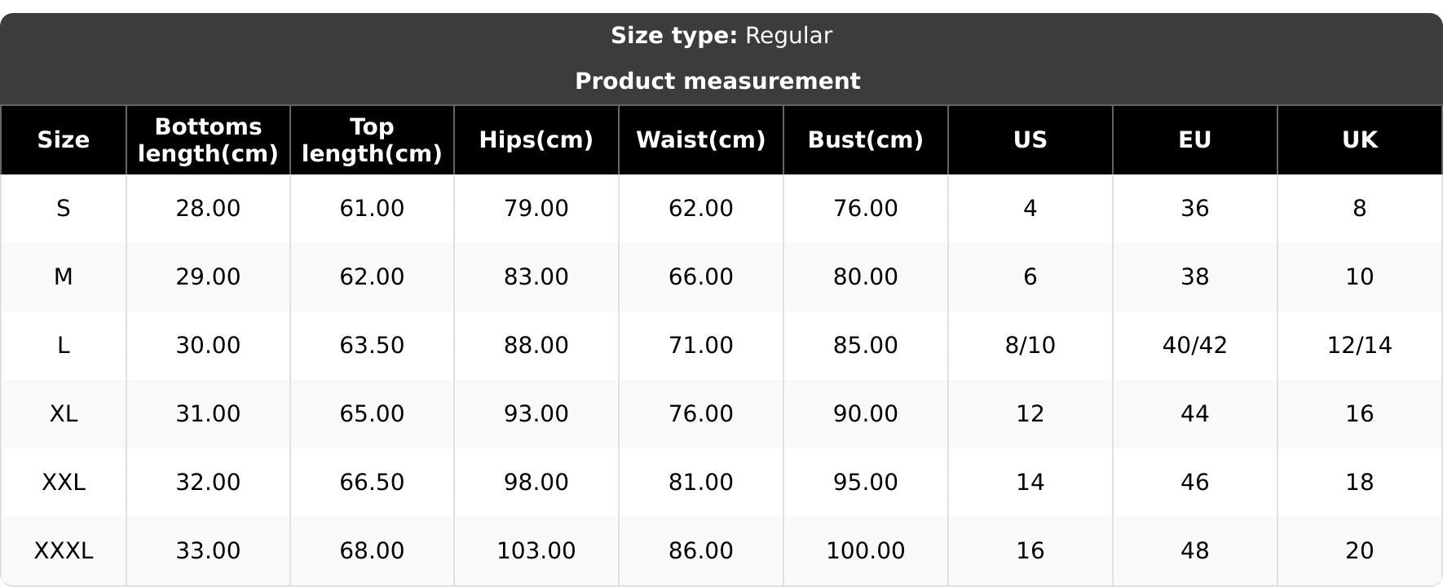The height and width of the screenshot is (587, 1443).
Task: Select the Hips(cm) column header
Action: pos(536,140)
